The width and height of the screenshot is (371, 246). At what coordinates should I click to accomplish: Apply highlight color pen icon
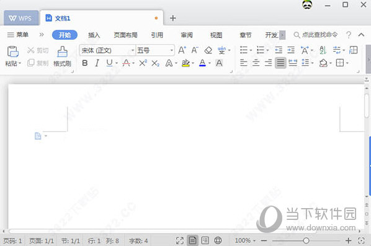click(185, 63)
